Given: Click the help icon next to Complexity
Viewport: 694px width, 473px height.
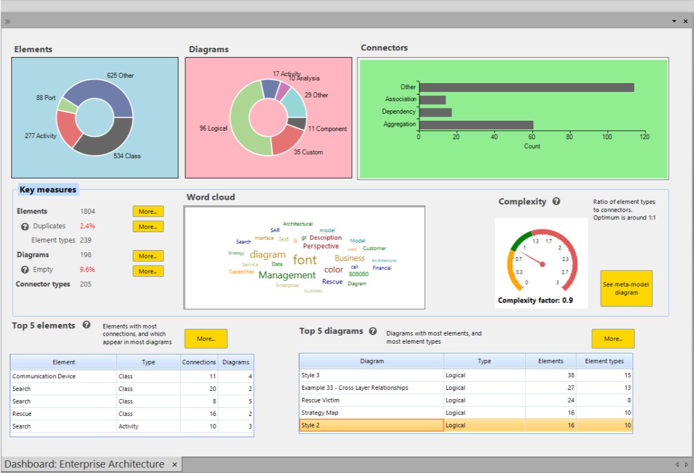Looking at the screenshot, I should point(556,202).
